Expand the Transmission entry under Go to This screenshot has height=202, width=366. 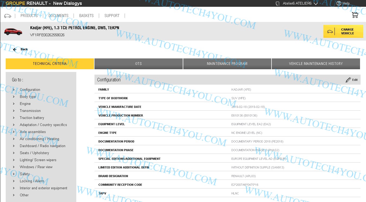[x=30, y=111]
